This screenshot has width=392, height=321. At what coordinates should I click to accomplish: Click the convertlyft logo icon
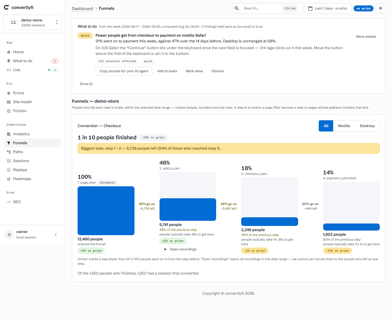point(6,7)
